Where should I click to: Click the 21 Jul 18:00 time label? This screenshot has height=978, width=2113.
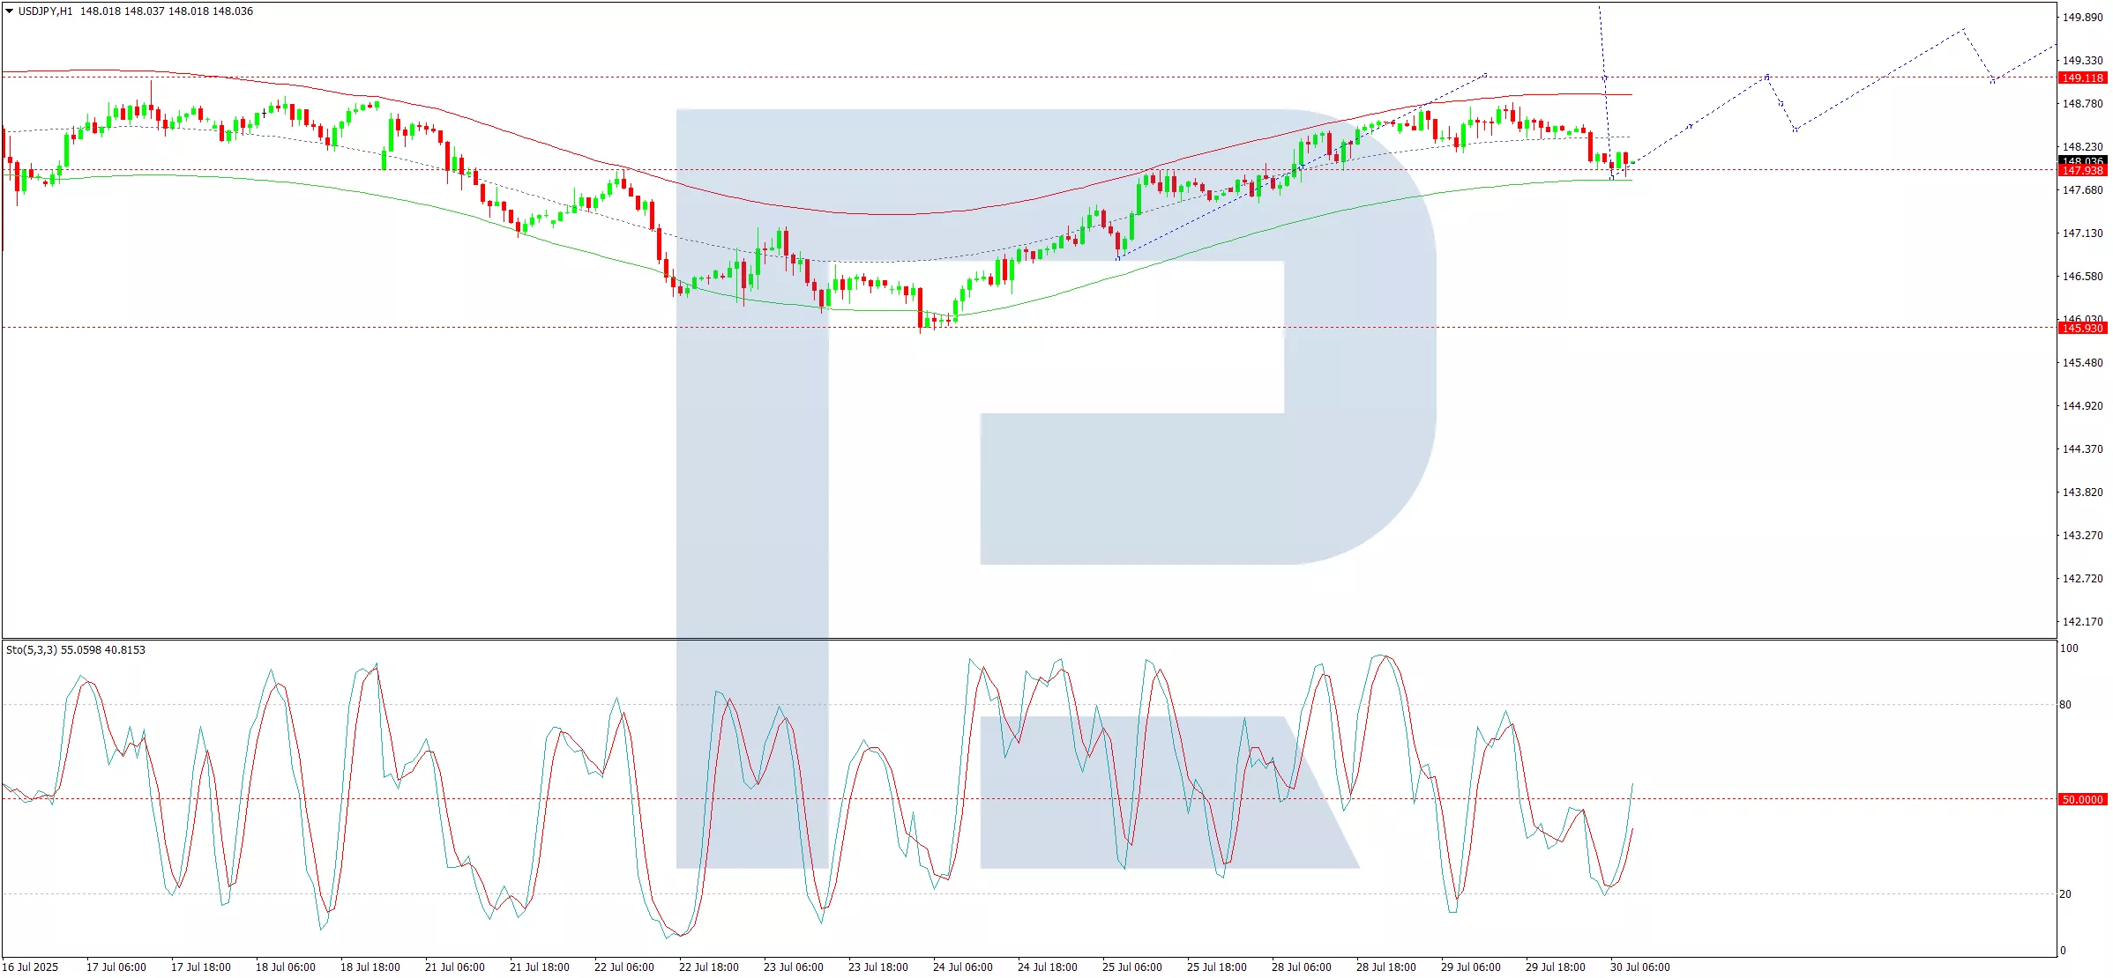click(539, 967)
